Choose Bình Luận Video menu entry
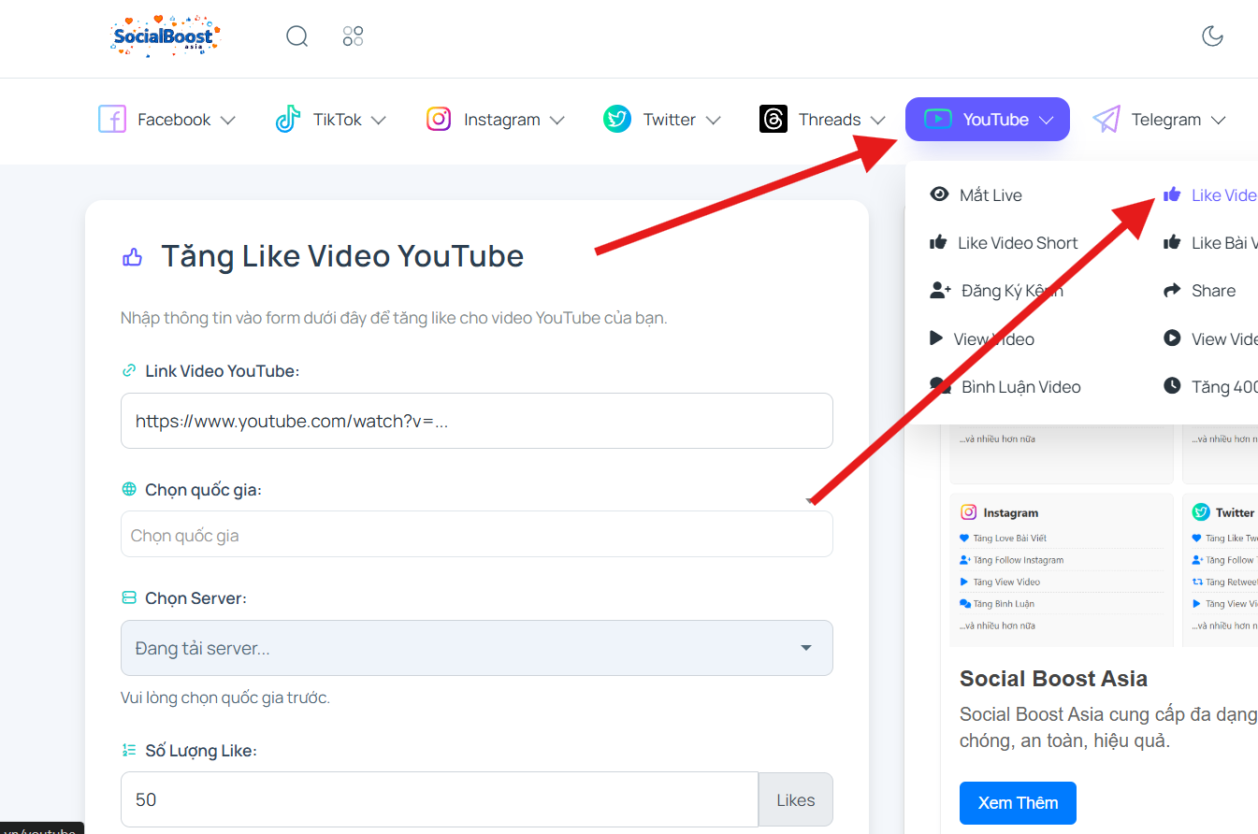This screenshot has width=1258, height=834. [x=1005, y=387]
